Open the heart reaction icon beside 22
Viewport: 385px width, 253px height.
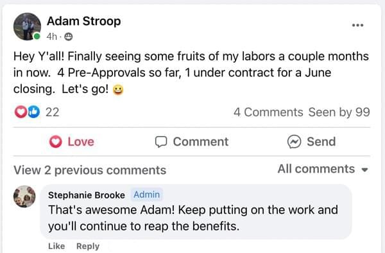tap(21, 112)
